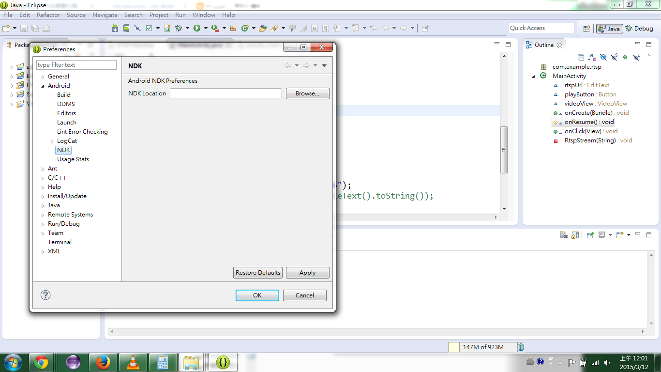Viewport: 661px width, 372px height.
Task: Open the Navigate menu
Action: (105, 15)
